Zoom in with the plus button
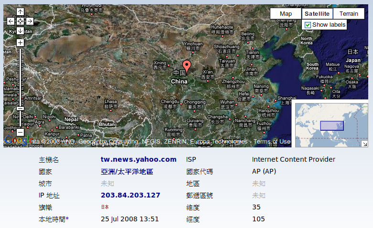 pyautogui.click(x=20, y=42)
